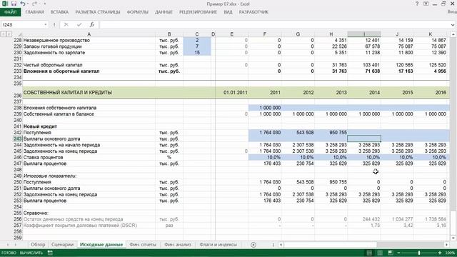Redo the last undone action
The width and height of the screenshot is (457, 257).
(34, 4)
